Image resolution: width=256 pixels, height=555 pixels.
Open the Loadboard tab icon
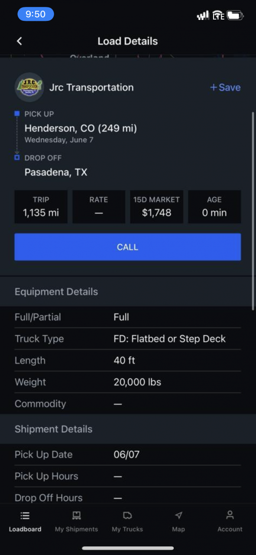(x=25, y=516)
